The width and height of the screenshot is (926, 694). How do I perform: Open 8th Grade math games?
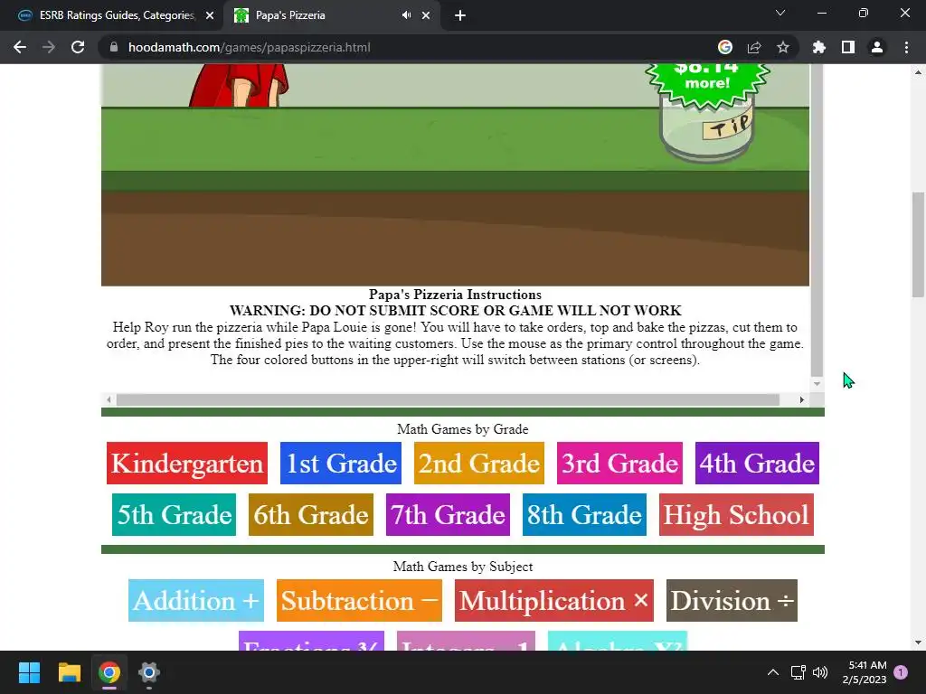pyautogui.click(x=585, y=514)
